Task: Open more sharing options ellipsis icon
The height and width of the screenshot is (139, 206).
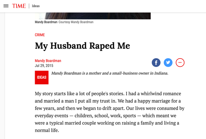Action: pyautogui.click(x=180, y=63)
